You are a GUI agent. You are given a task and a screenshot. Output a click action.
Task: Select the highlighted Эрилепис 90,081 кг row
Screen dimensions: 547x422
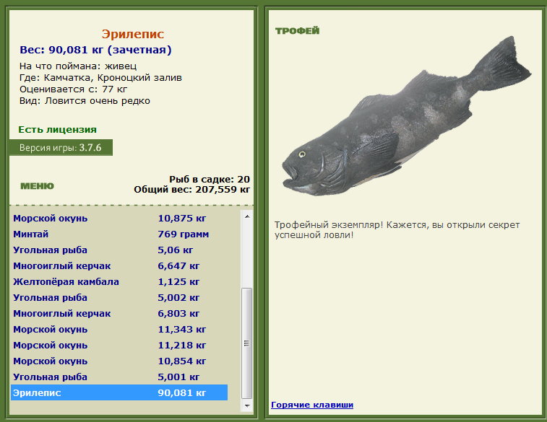119,392
